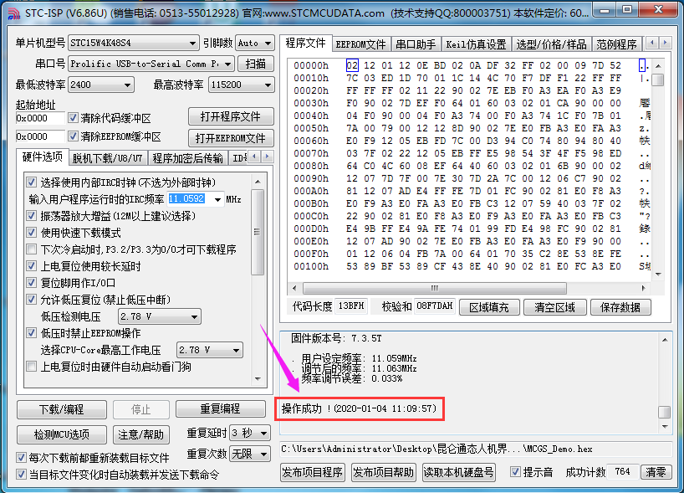
Task: Click hex view scroll-left arrow
Action: (294, 288)
